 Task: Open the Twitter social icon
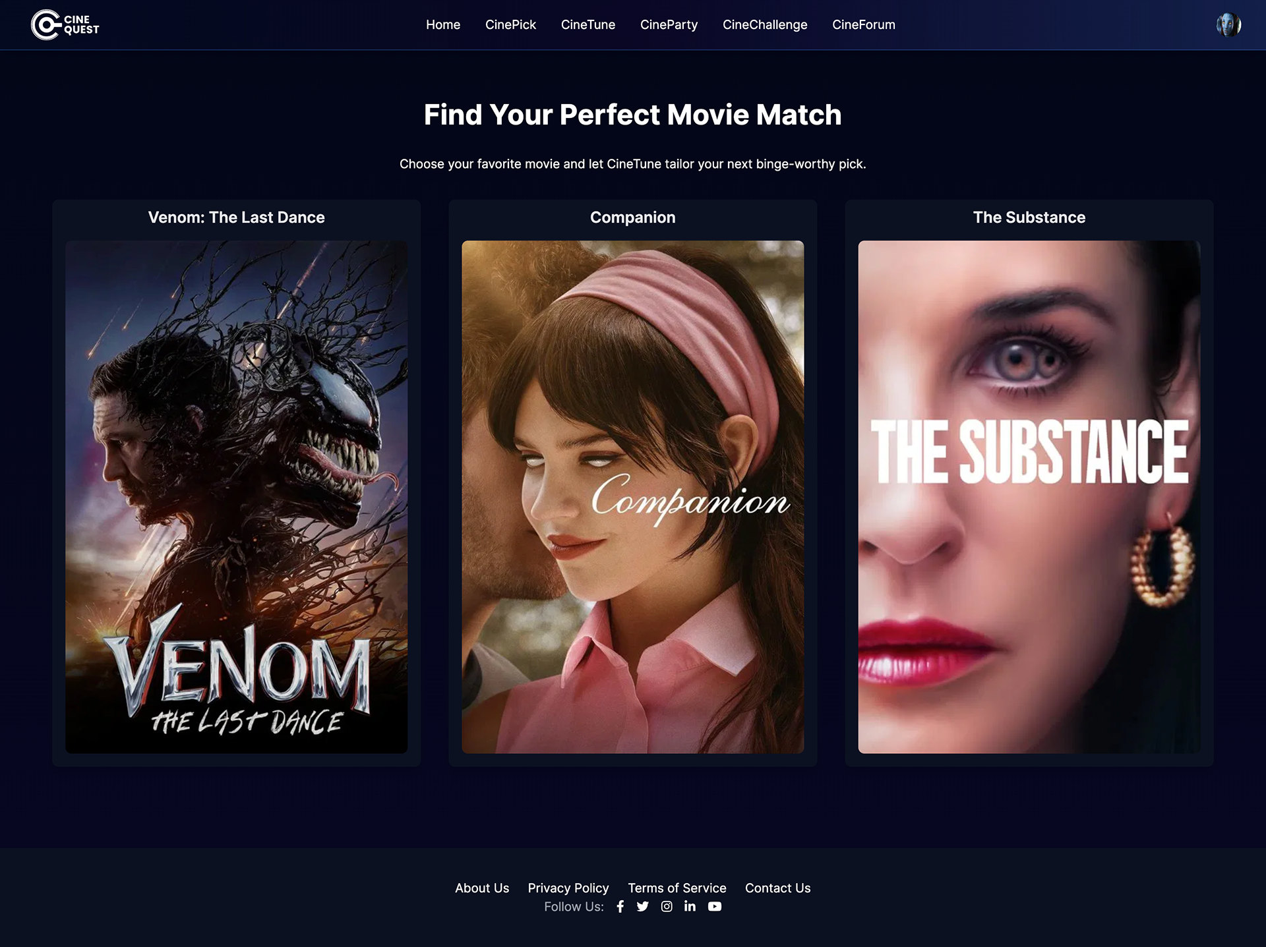[642, 906]
